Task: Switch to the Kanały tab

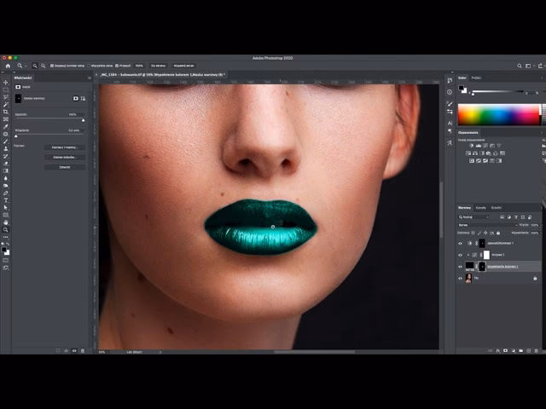Action: [x=480, y=207]
